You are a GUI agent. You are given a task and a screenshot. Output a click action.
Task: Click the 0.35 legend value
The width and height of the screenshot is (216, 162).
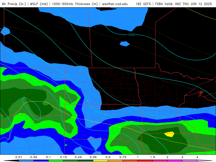93,157
